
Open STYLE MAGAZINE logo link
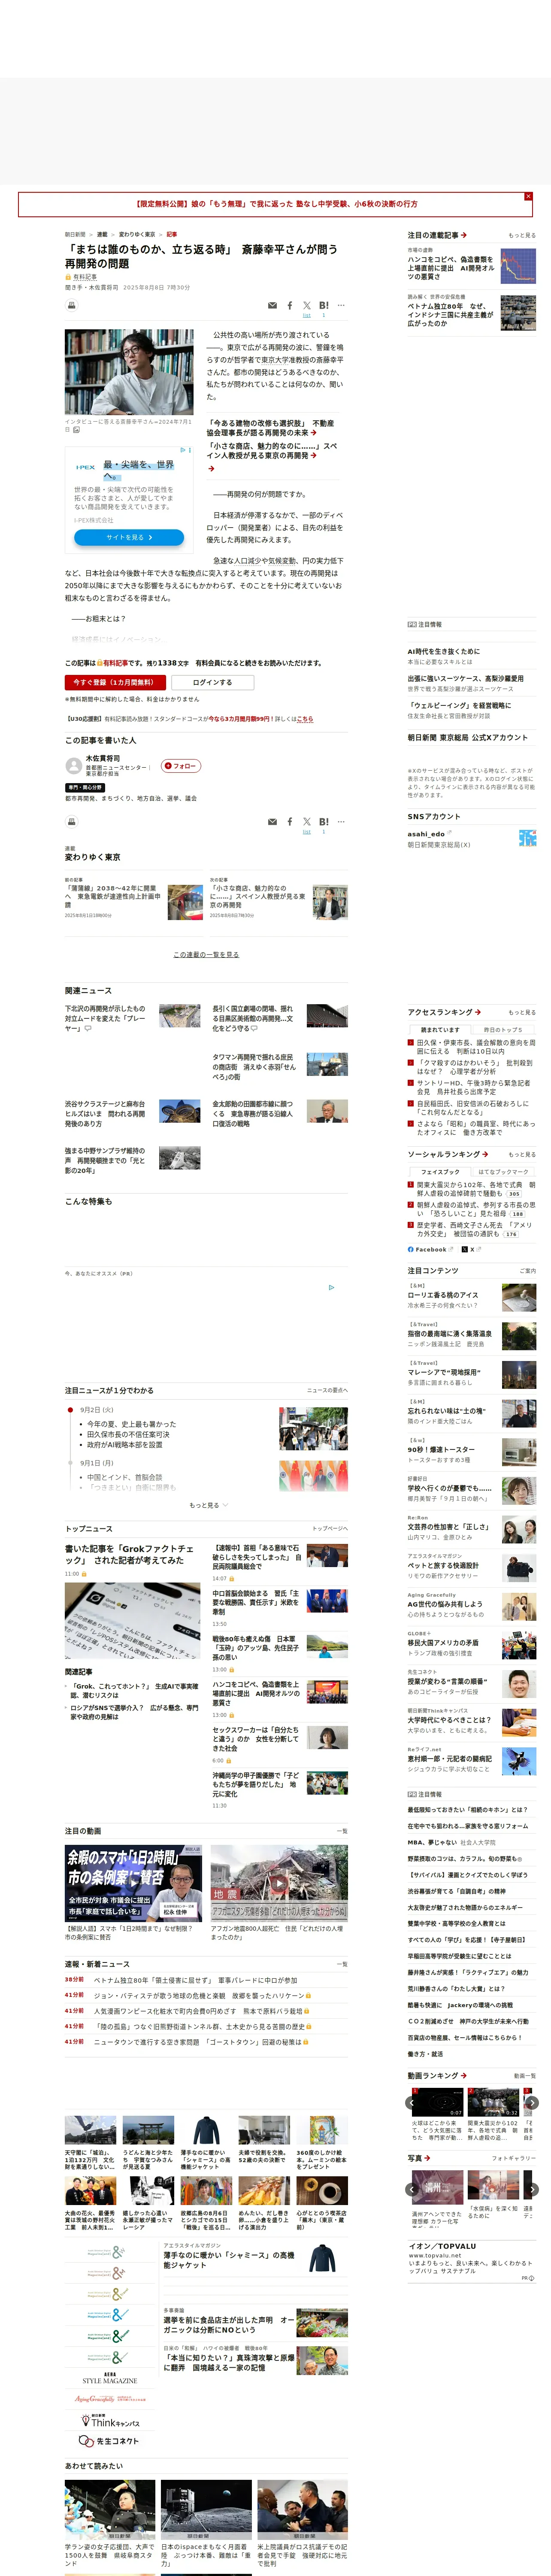point(109,2378)
